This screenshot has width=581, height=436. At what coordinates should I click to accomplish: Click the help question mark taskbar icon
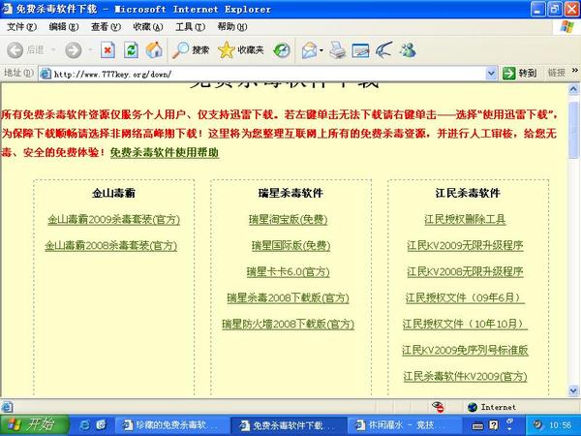[x=494, y=425]
